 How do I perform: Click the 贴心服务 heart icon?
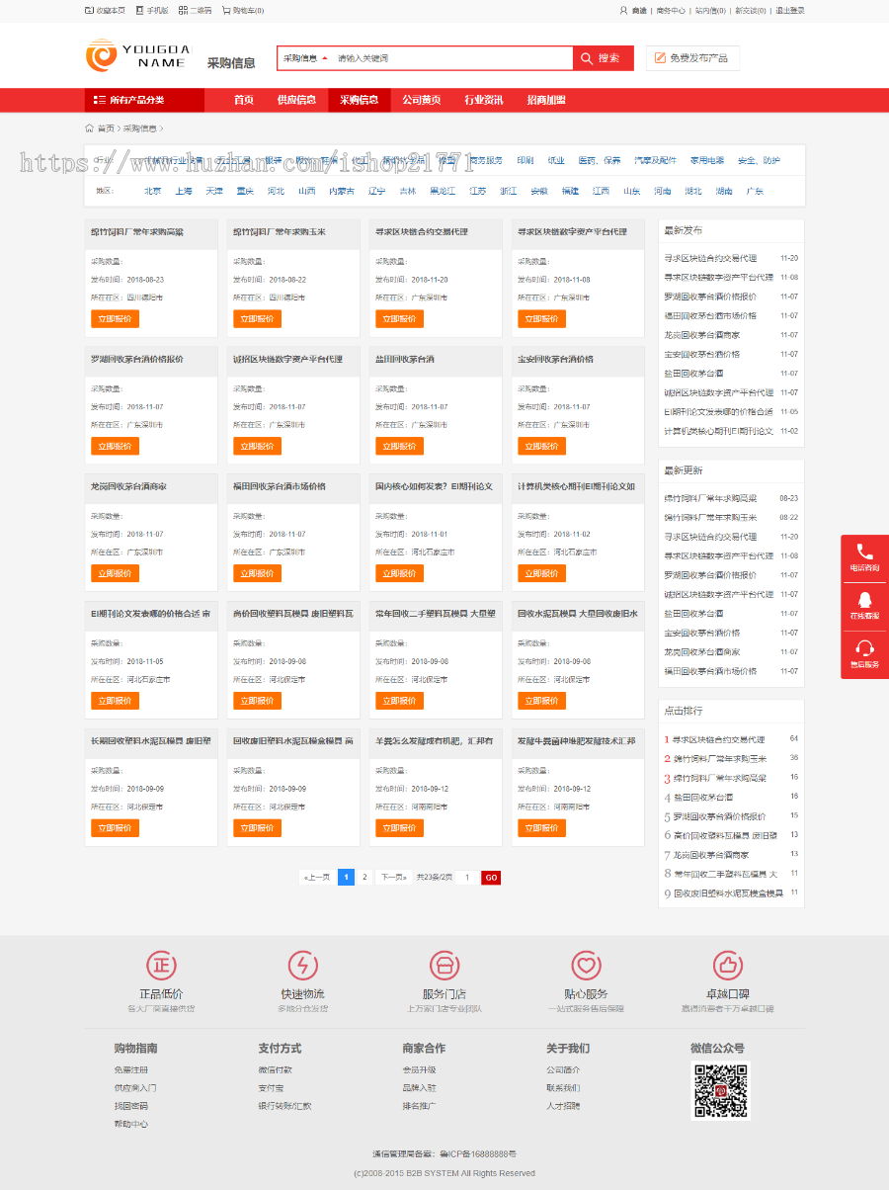587,966
